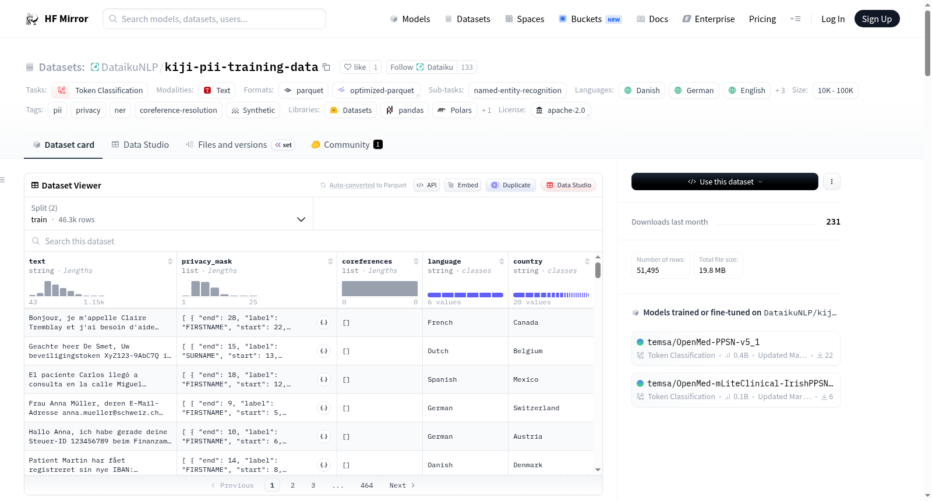Click the privacy_mask lengths histogram
This screenshot has width=932, height=501.
coord(220,288)
